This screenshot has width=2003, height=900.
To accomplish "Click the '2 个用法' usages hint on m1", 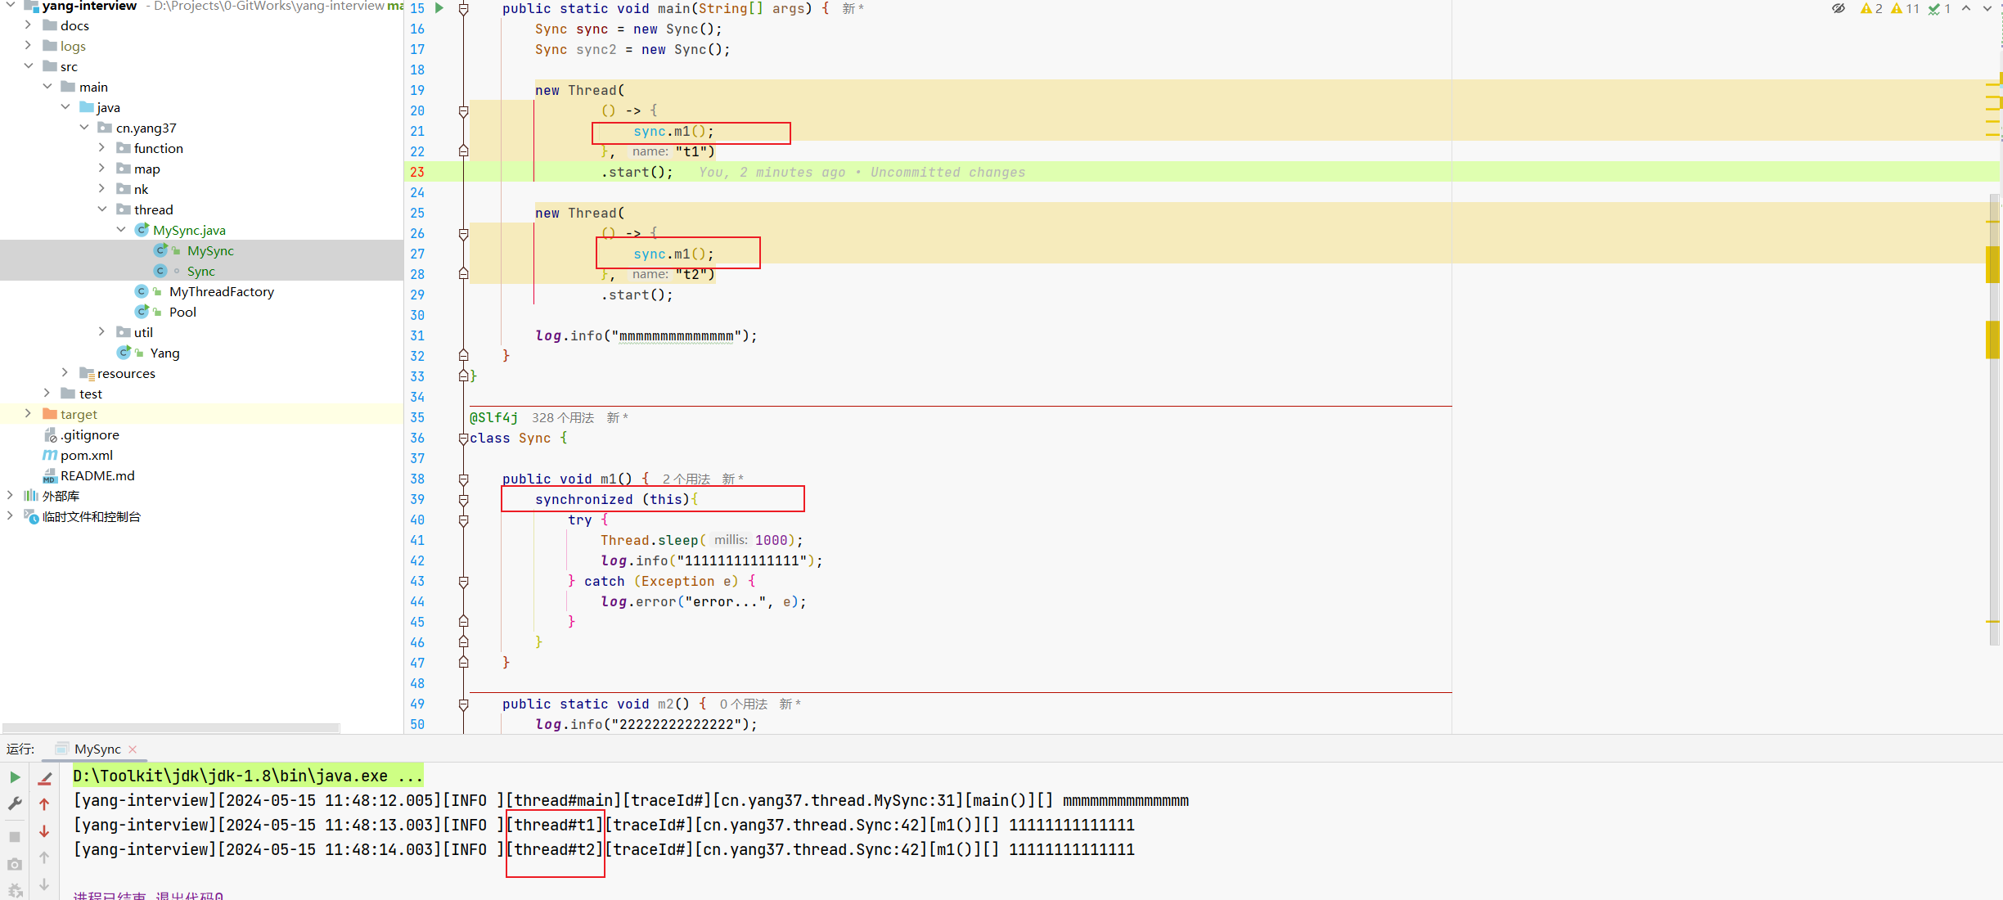I will pyautogui.click(x=686, y=479).
